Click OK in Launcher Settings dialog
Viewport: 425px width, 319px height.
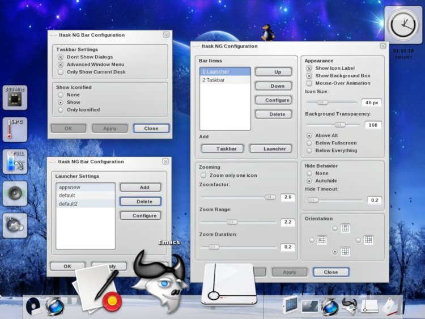(x=67, y=266)
